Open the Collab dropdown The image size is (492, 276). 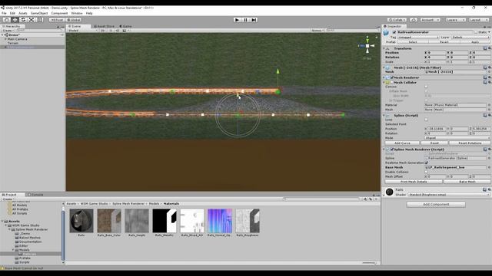[397, 20]
